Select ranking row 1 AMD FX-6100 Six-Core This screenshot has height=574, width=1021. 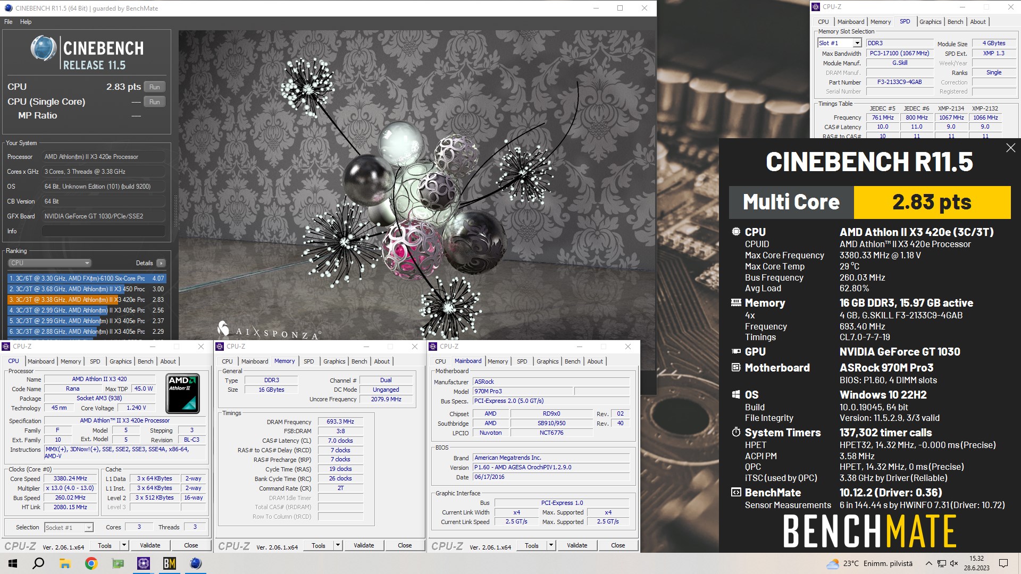point(87,278)
